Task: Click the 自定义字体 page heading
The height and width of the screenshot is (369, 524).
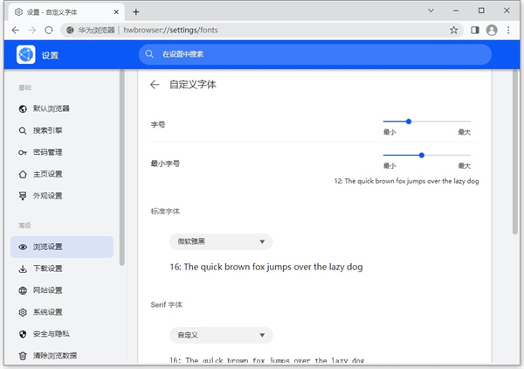Action: [193, 85]
